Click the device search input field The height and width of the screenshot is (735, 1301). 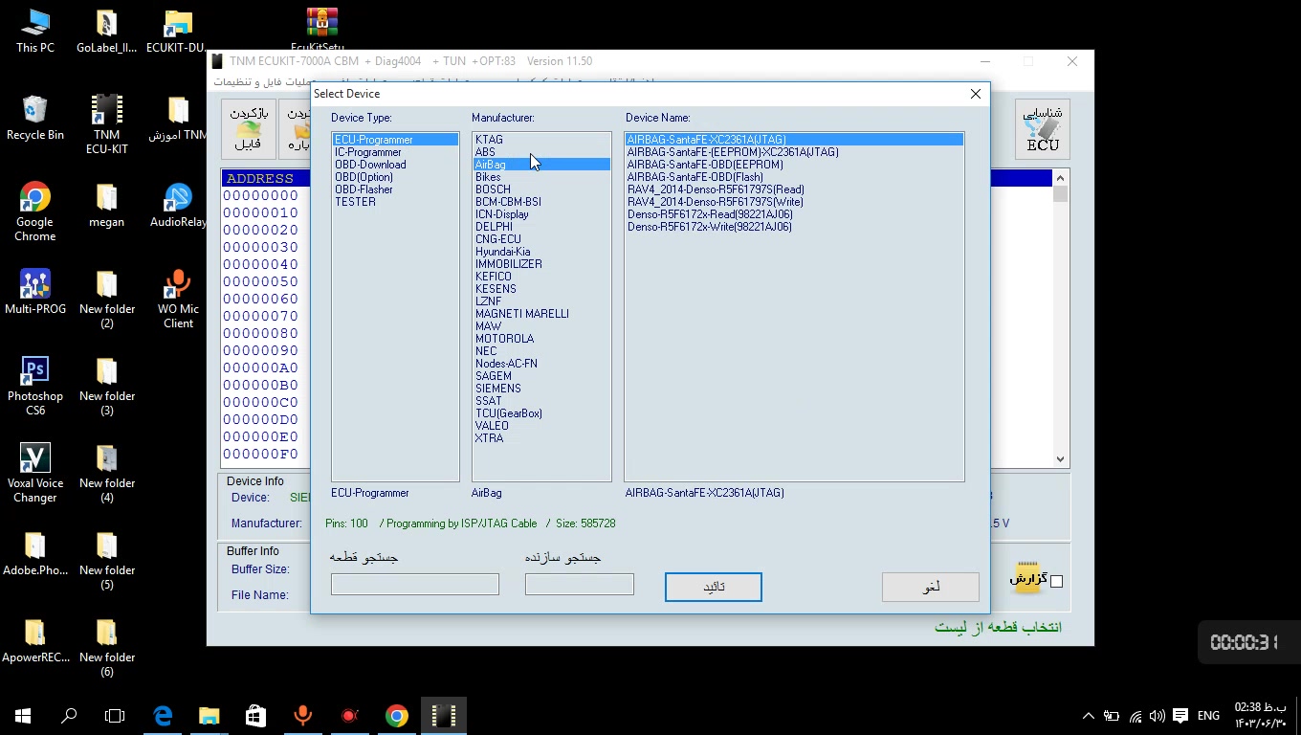click(415, 584)
